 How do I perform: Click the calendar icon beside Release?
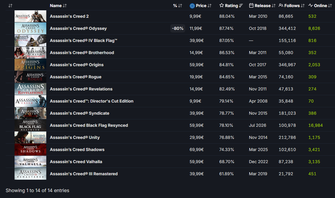click(x=251, y=6)
